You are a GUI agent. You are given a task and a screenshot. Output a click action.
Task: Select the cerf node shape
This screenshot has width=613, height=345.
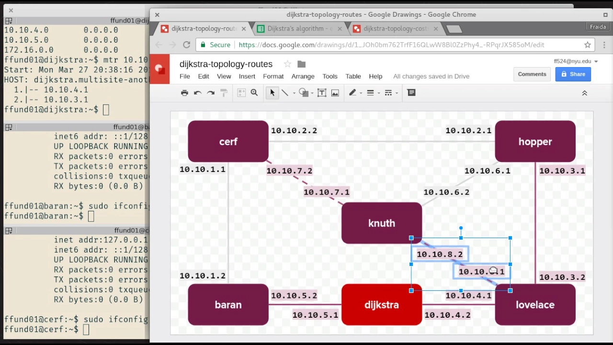coord(228,141)
